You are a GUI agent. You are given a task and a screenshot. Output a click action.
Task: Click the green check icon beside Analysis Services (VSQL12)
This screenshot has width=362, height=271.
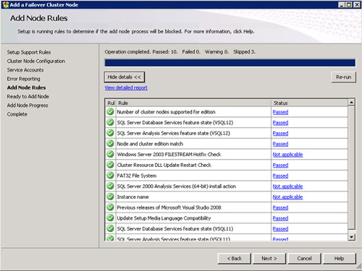coord(110,133)
